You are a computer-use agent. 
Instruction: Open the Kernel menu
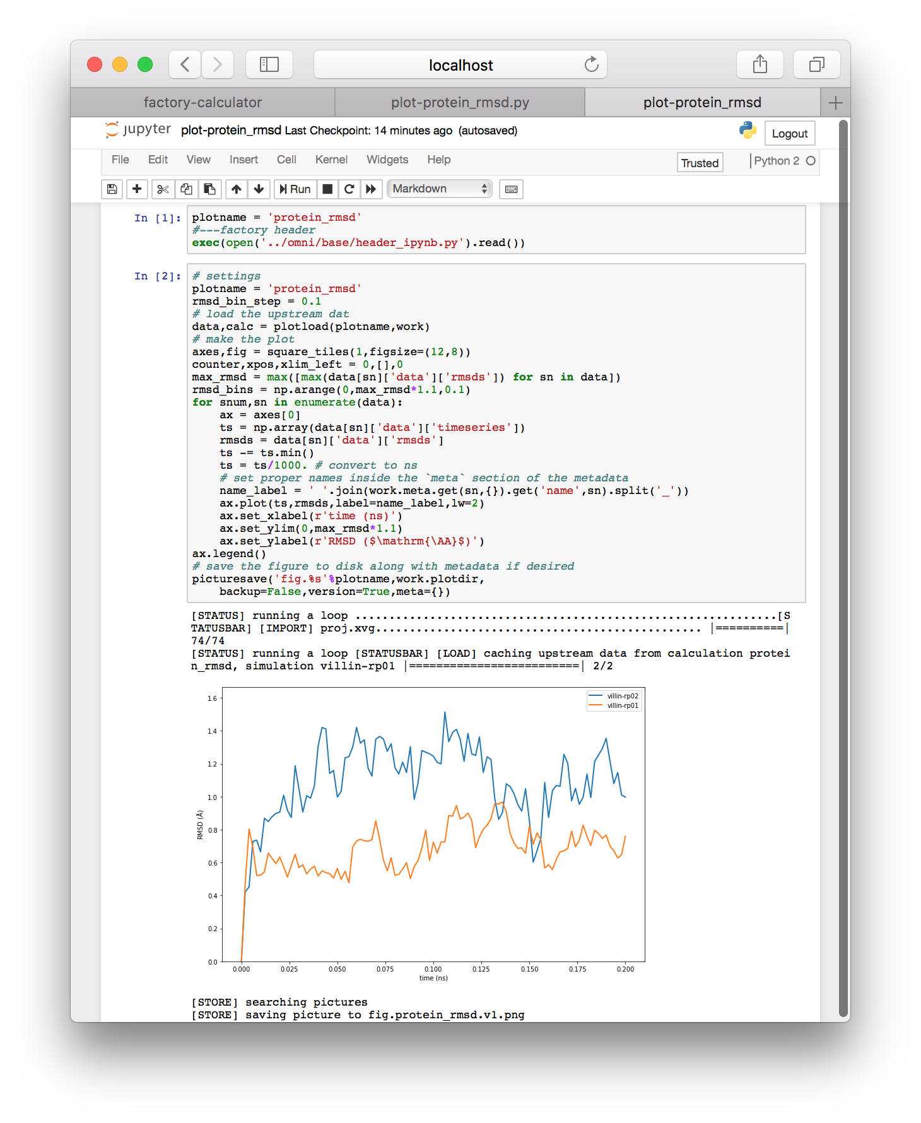click(x=331, y=160)
